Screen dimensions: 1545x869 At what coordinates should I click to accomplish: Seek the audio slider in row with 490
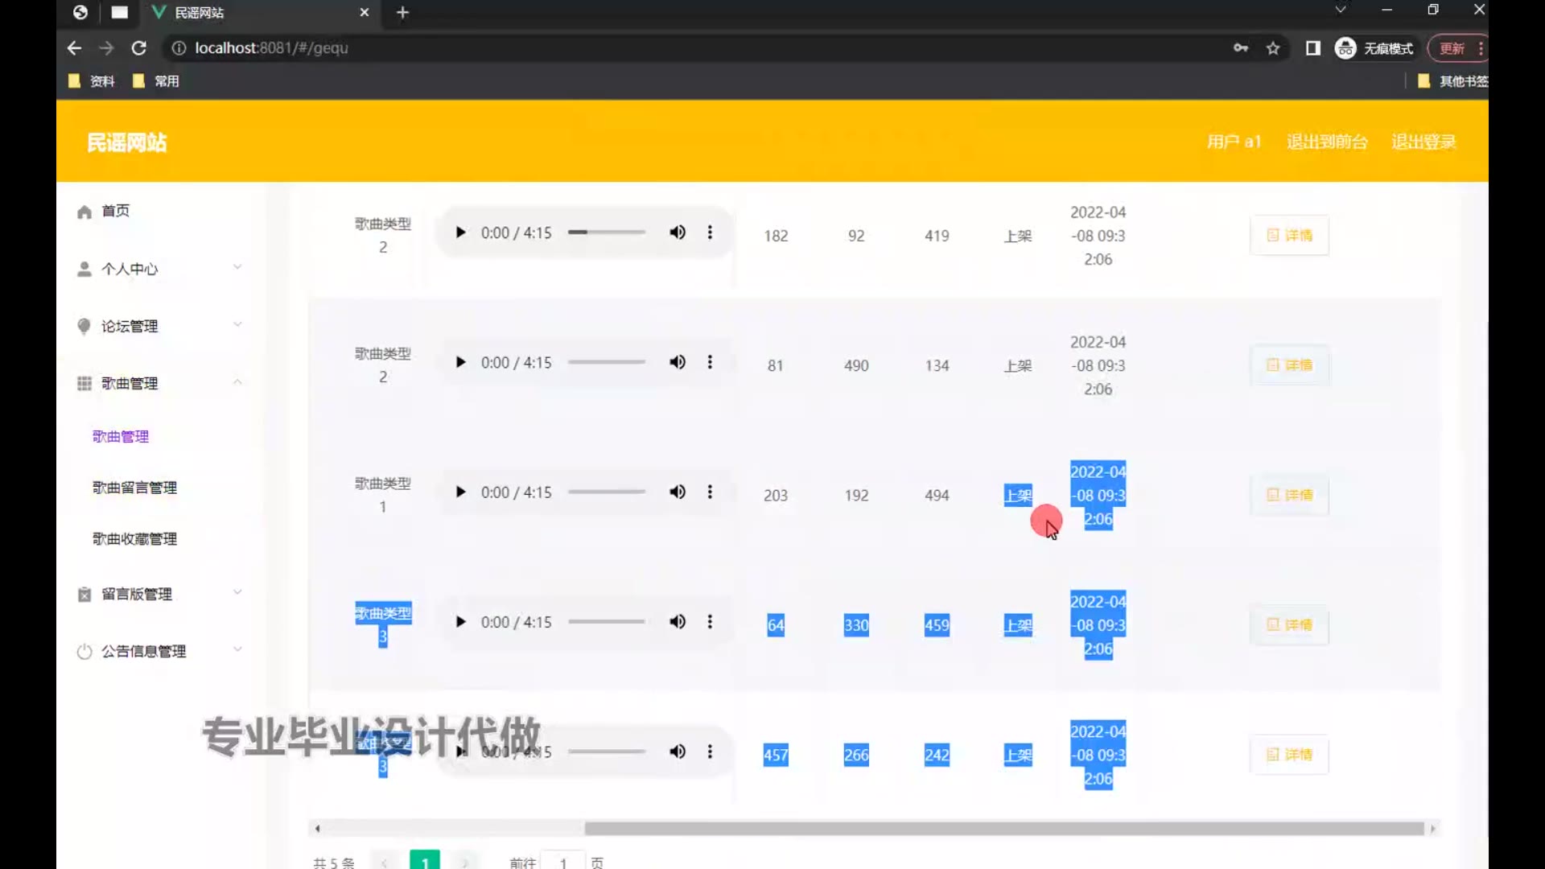tap(607, 362)
